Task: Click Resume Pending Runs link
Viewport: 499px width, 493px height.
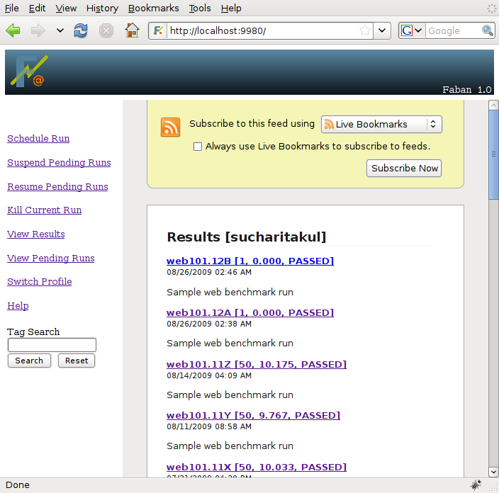Action: [57, 186]
